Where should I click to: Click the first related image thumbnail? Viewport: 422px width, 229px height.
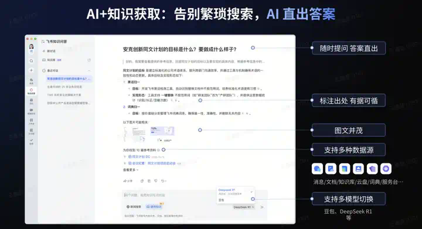coord(135,134)
